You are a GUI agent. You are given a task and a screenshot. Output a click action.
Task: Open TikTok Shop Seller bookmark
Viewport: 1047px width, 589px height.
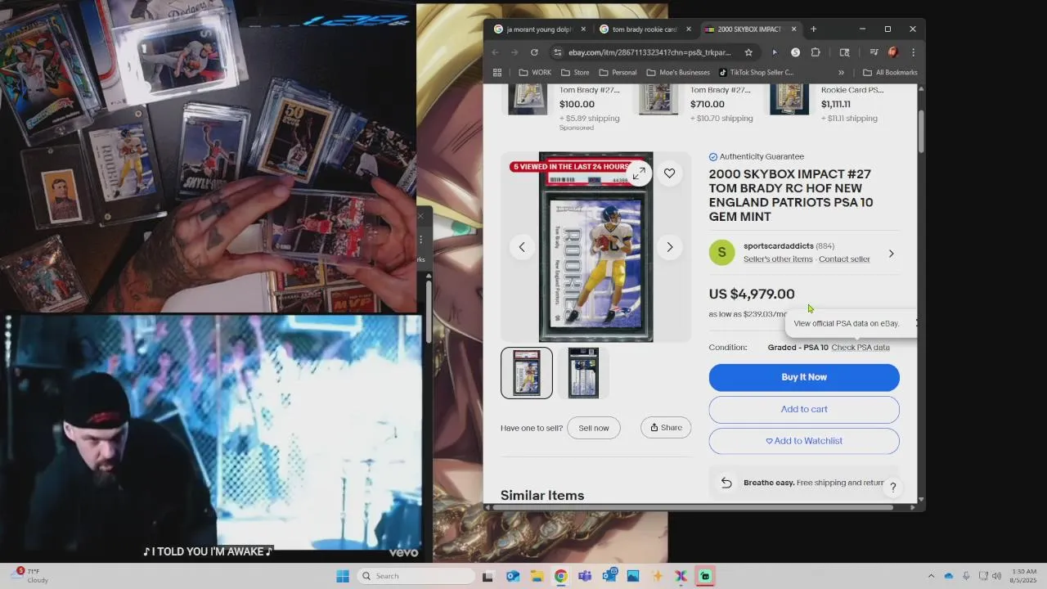click(x=757, y=72)
